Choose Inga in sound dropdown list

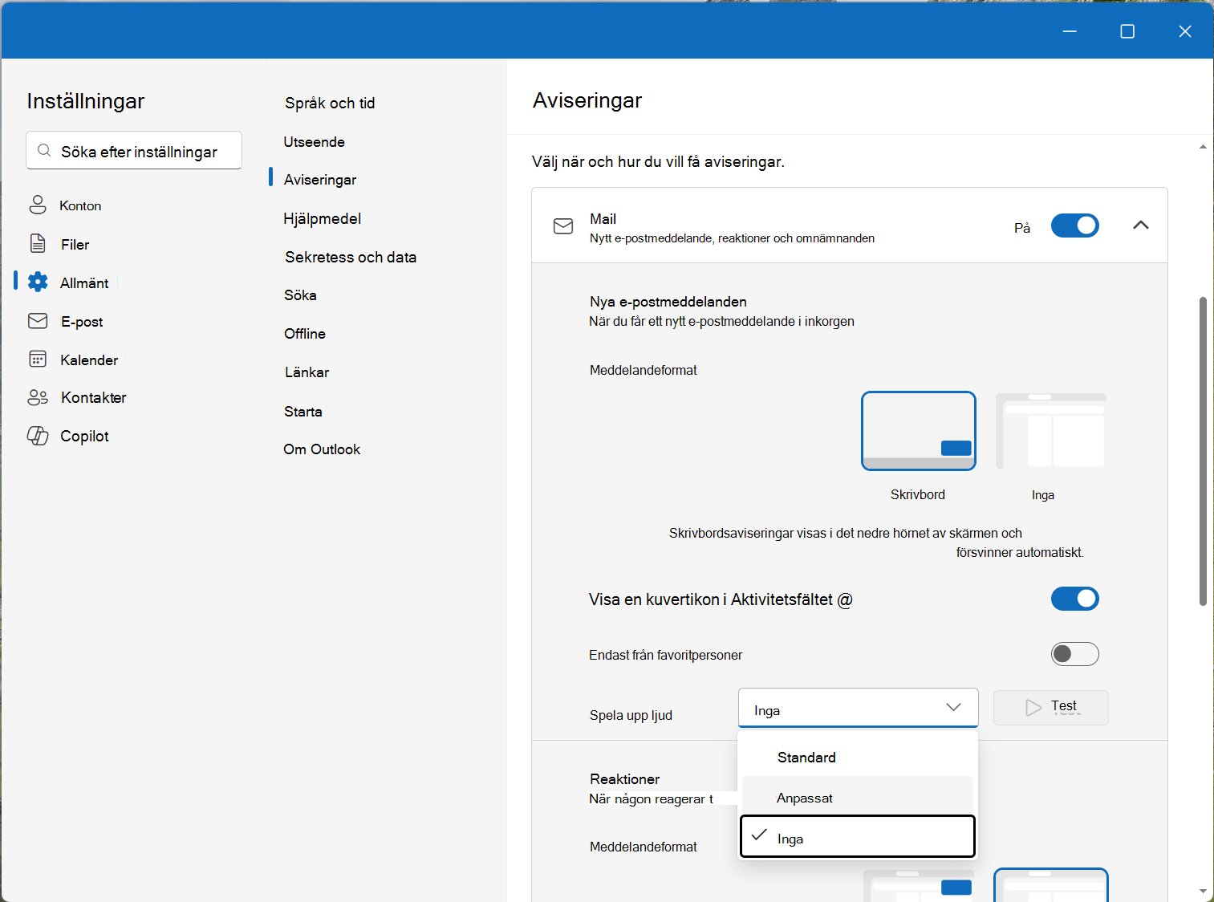858,837
